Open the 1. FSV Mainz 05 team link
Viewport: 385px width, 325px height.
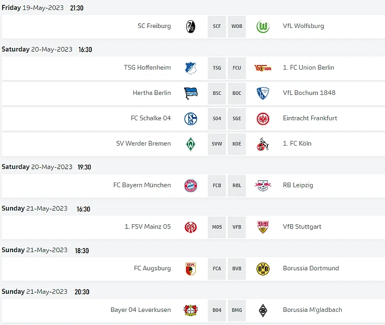(x=148, y=227)
